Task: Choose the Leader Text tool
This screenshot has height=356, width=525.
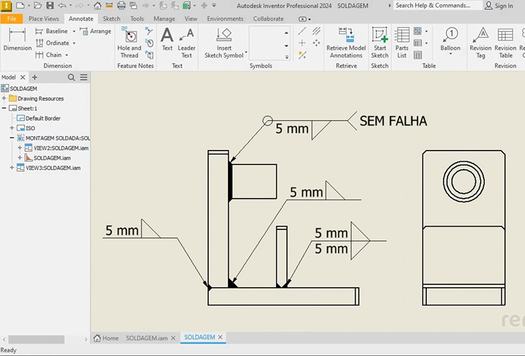Action: [x=186, y=42]
